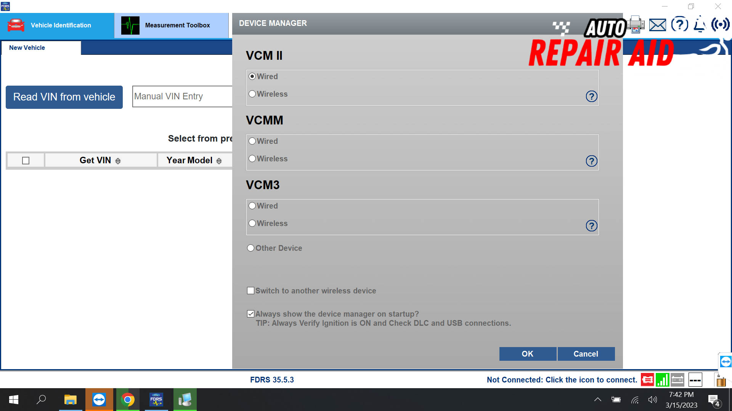This screenshot has width=732, height=411.
Task: Click the Cancel button to dismiss
Action: tap(586, 354)
